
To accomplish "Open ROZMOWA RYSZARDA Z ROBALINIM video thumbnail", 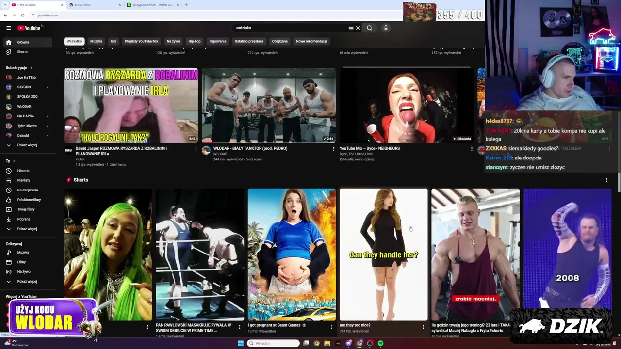I will [x=131, y=105].
